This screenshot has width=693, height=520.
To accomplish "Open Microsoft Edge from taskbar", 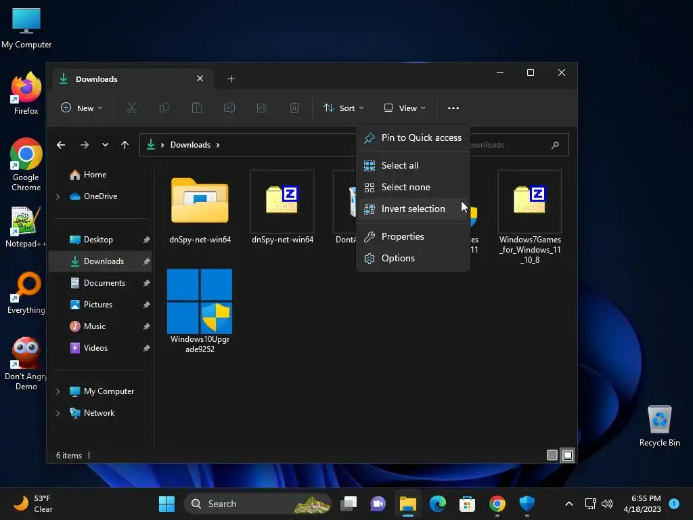I will pos(438,504).
